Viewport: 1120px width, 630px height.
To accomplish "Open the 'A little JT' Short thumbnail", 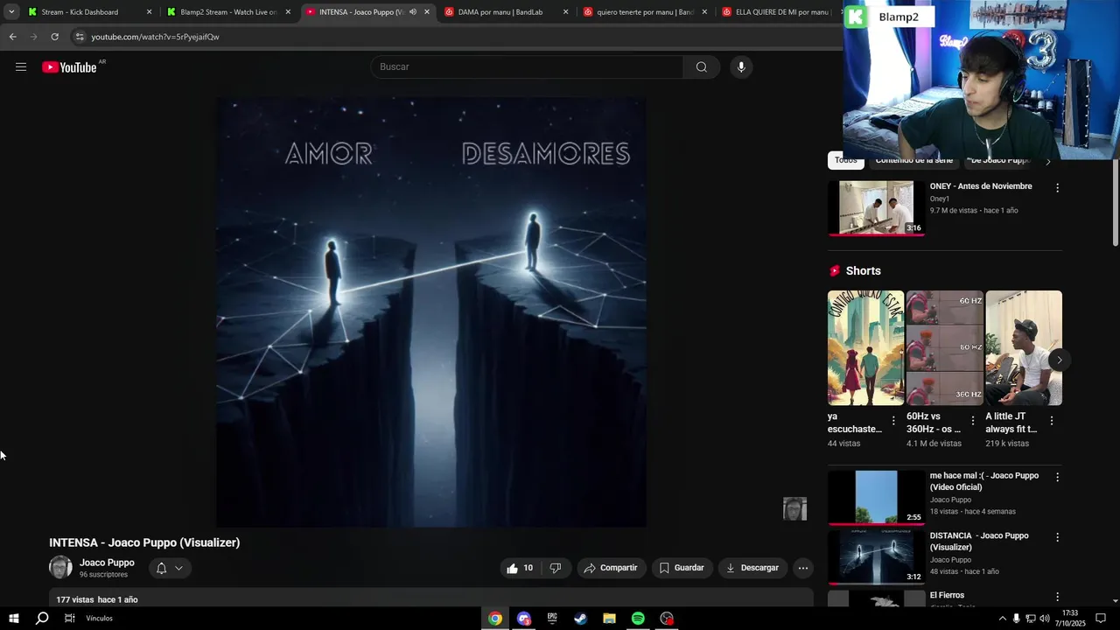I will coord(1024,348).
